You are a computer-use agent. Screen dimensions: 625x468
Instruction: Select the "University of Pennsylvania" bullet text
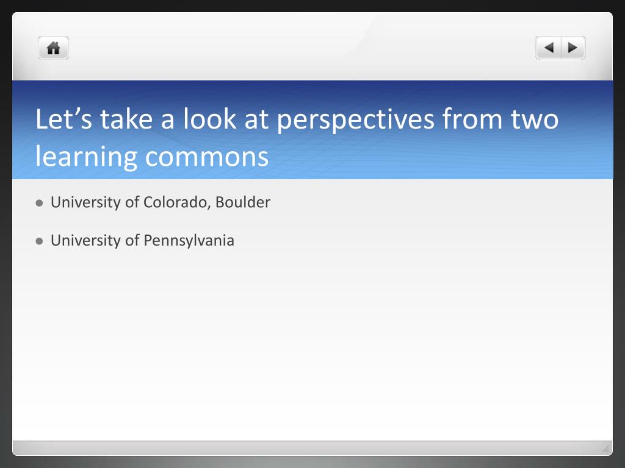click(142, 240)
